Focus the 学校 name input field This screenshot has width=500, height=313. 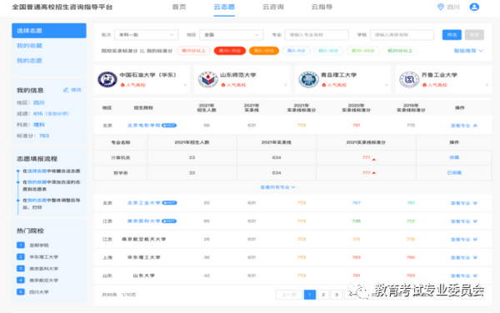(402, 35)
